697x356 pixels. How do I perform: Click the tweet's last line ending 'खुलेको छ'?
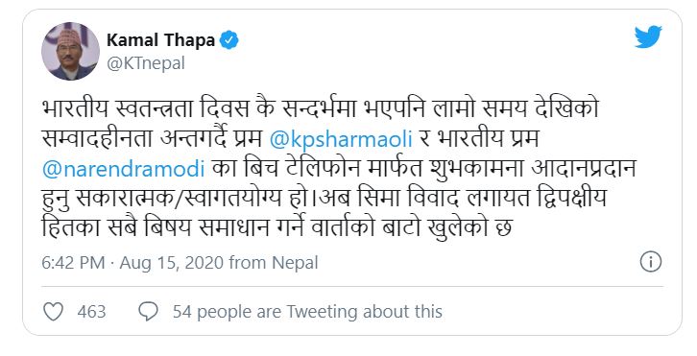277,227
